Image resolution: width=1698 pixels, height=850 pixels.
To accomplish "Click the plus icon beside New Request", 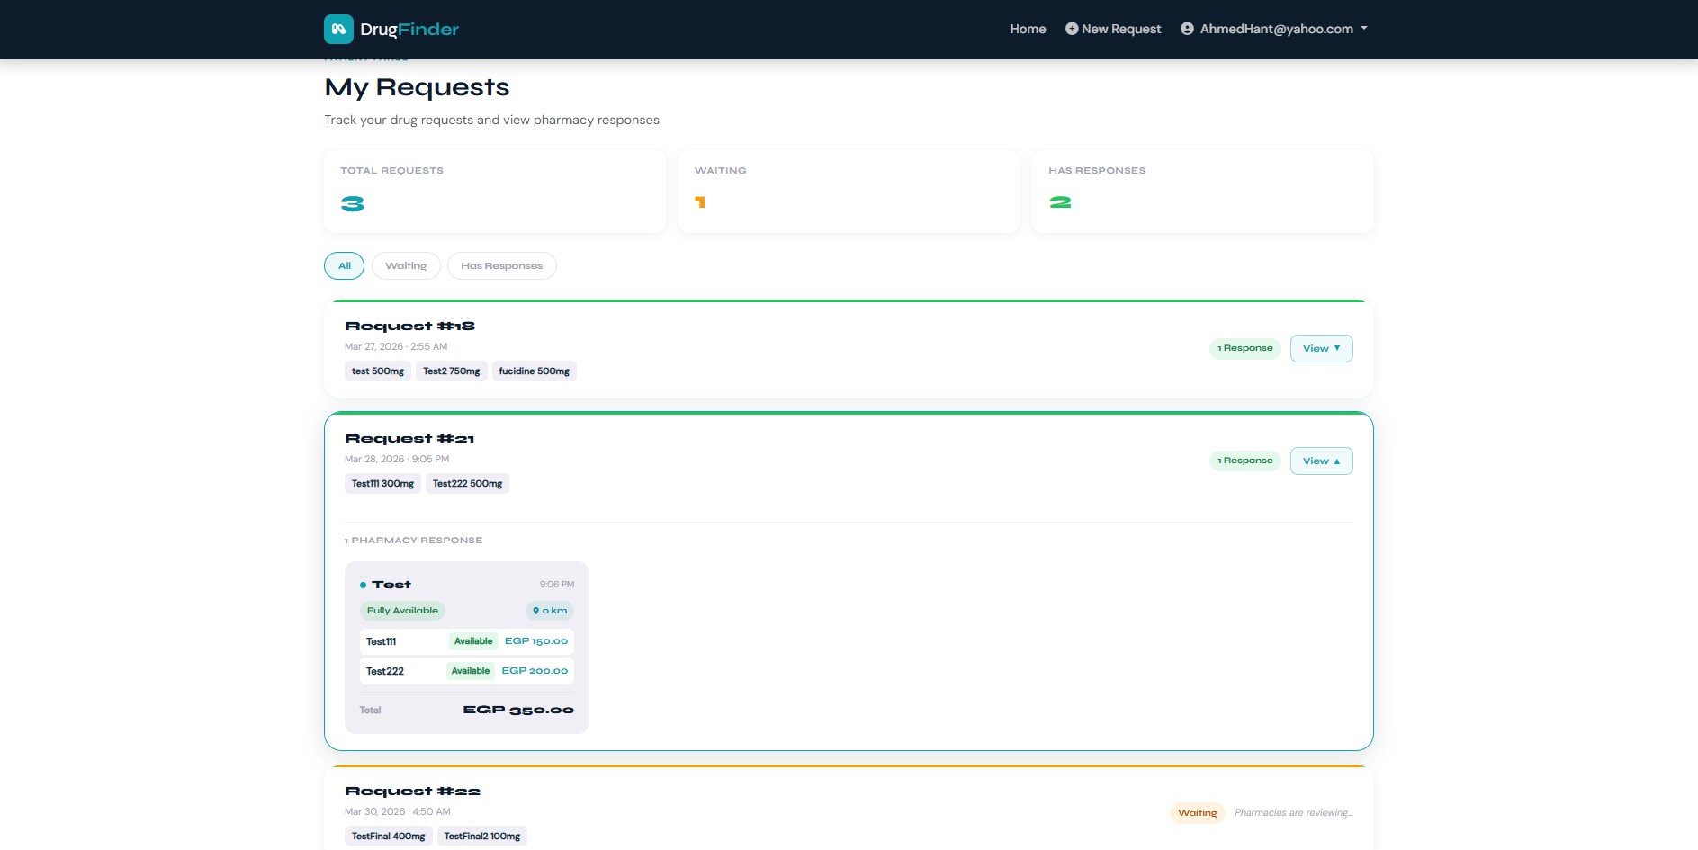I will [x=1071, y=29].
